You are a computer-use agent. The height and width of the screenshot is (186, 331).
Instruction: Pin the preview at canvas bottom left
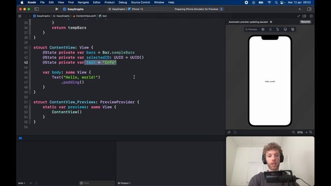229,132
